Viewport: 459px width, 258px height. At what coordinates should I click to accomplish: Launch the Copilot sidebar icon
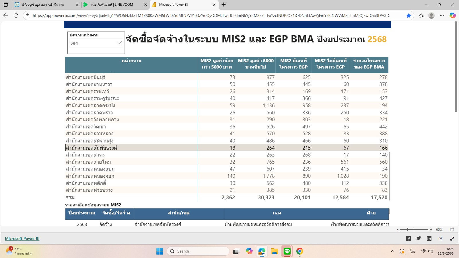coord(452,15)
